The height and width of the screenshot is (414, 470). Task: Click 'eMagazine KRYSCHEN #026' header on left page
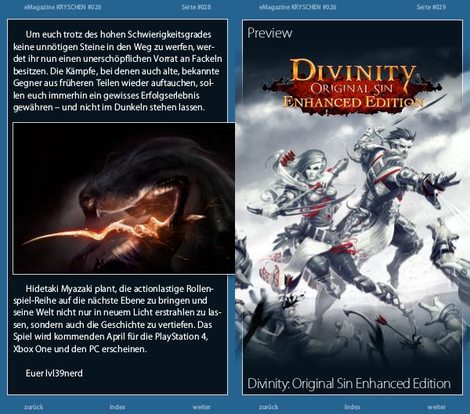pos(63,7)
